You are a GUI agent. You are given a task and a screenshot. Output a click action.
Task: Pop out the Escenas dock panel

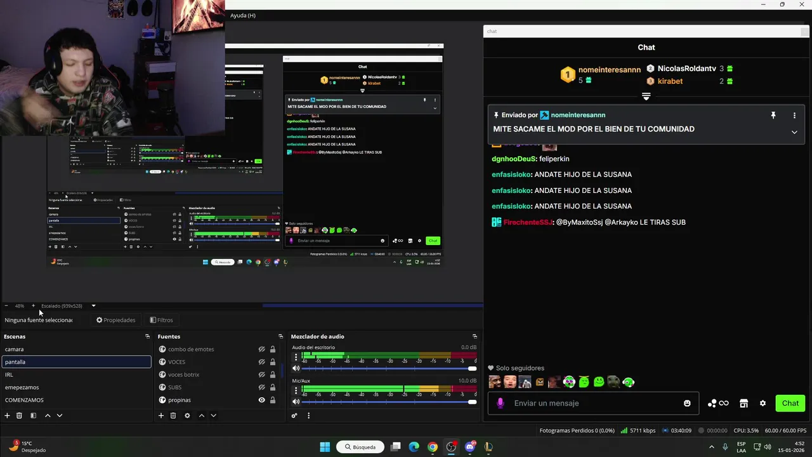(x=147, y=336)
